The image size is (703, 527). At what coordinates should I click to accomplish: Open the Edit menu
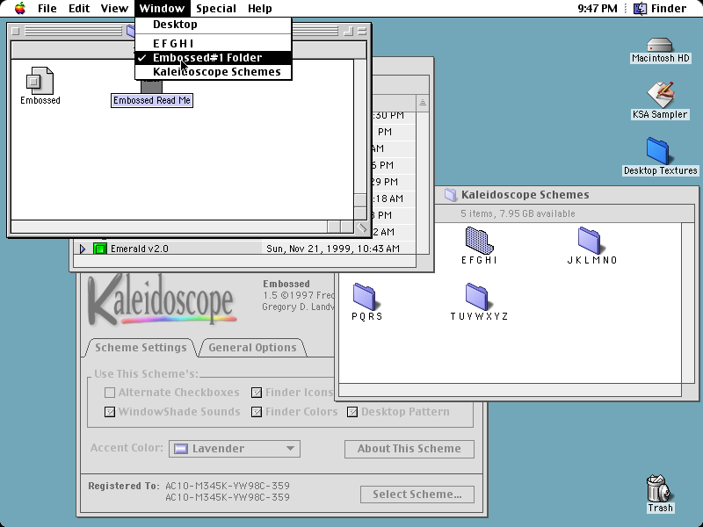[x=79, y=8]
